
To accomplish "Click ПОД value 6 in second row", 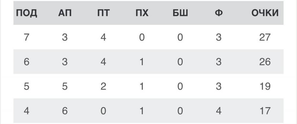I will pos(26,62).
